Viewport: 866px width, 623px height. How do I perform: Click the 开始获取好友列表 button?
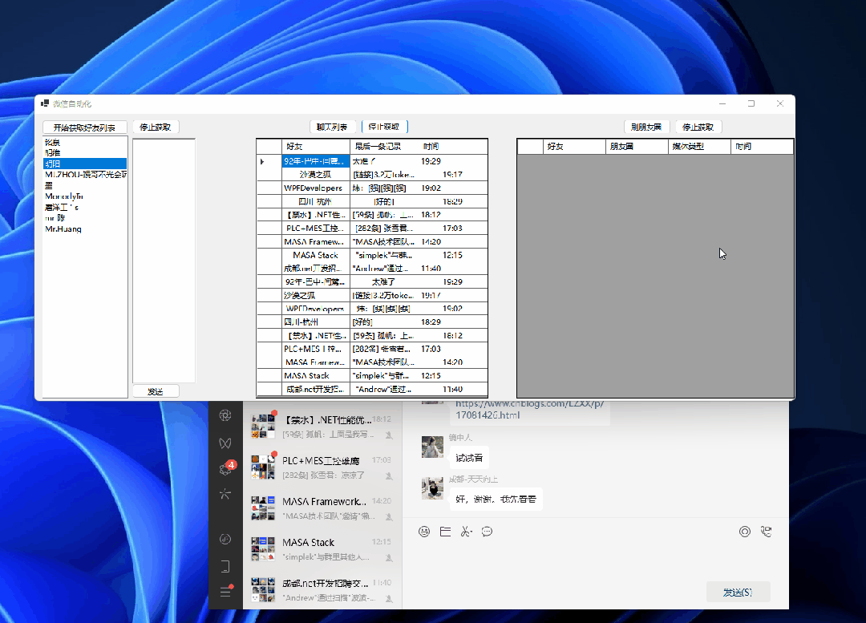click(x=84, y=127)
